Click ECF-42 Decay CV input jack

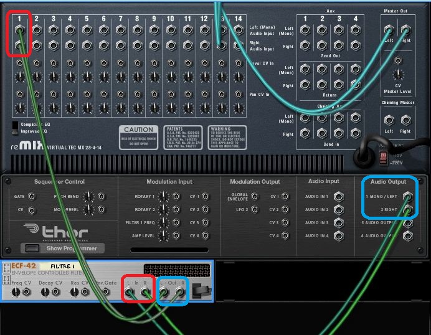click(56, 292)
